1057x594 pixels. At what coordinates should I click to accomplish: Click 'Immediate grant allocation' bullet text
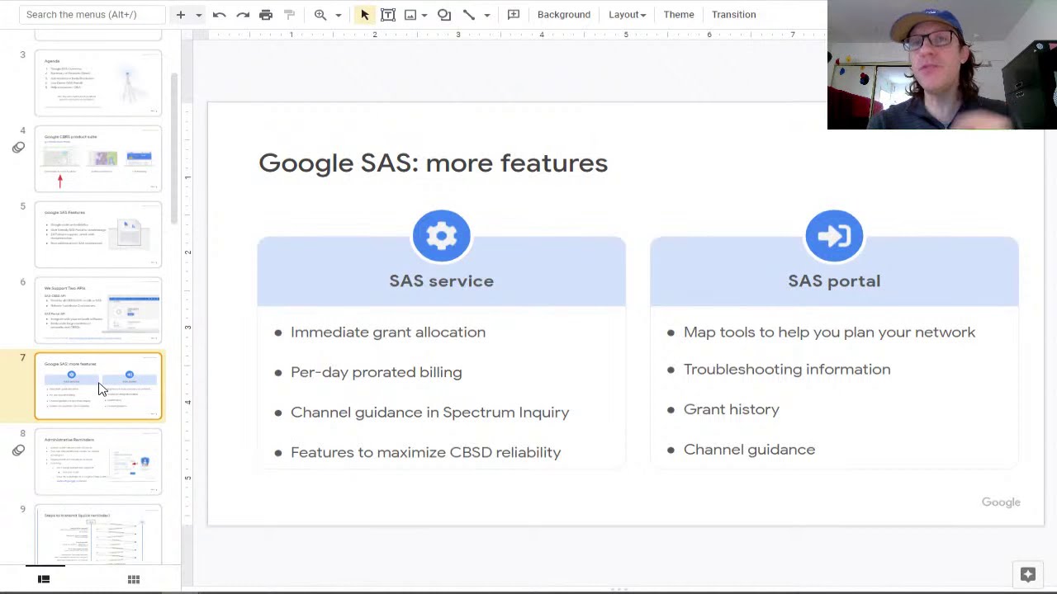click(x=388, y=332)
